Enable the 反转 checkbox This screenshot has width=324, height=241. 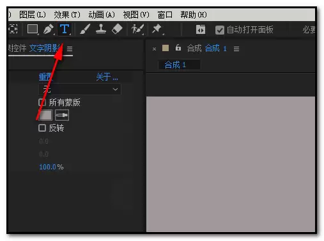coord(42,128)
